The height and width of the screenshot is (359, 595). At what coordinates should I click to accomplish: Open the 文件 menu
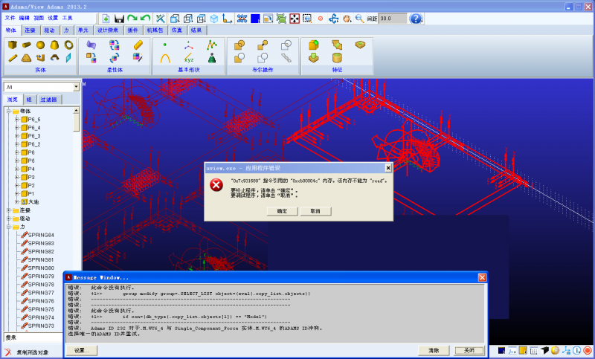tap(10, 18)
